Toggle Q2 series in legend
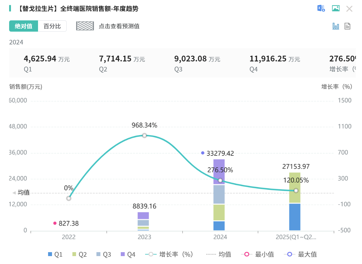362x264 pixels. tap(79, 255)
